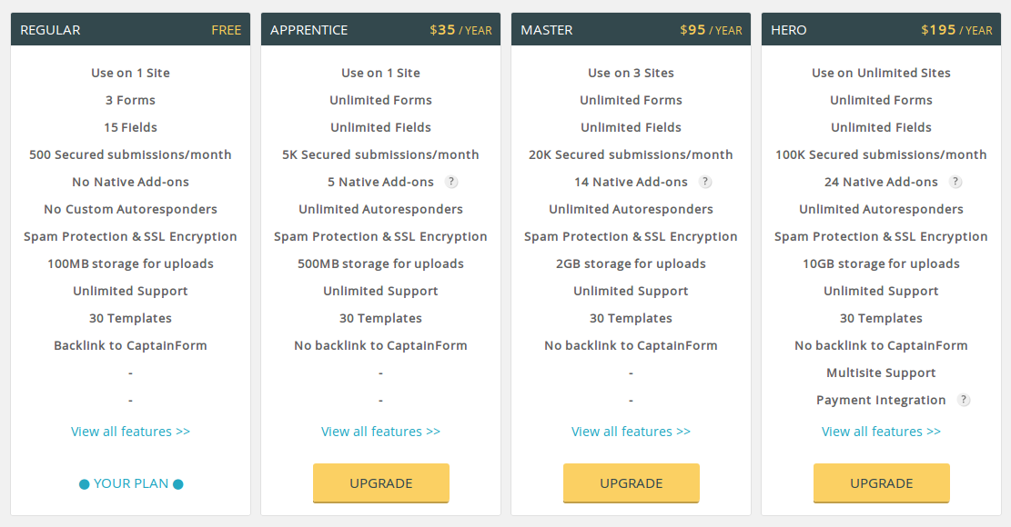Click the $195 / YEAR price
1011x527 pixels.
pos(954,29)
